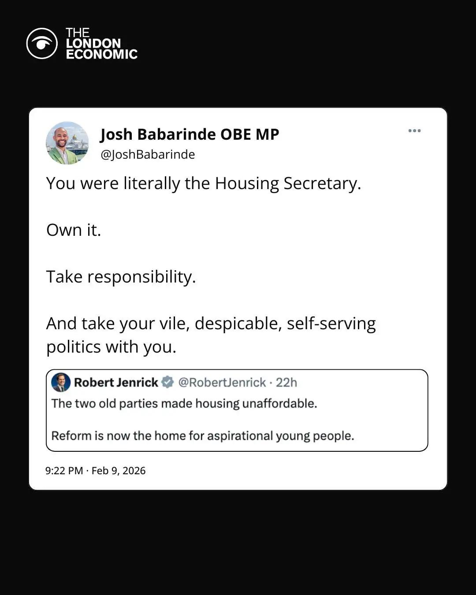476x595 pixels.
Task: Click the "Reform is now the home" line
Action: (x=203, y=436)
